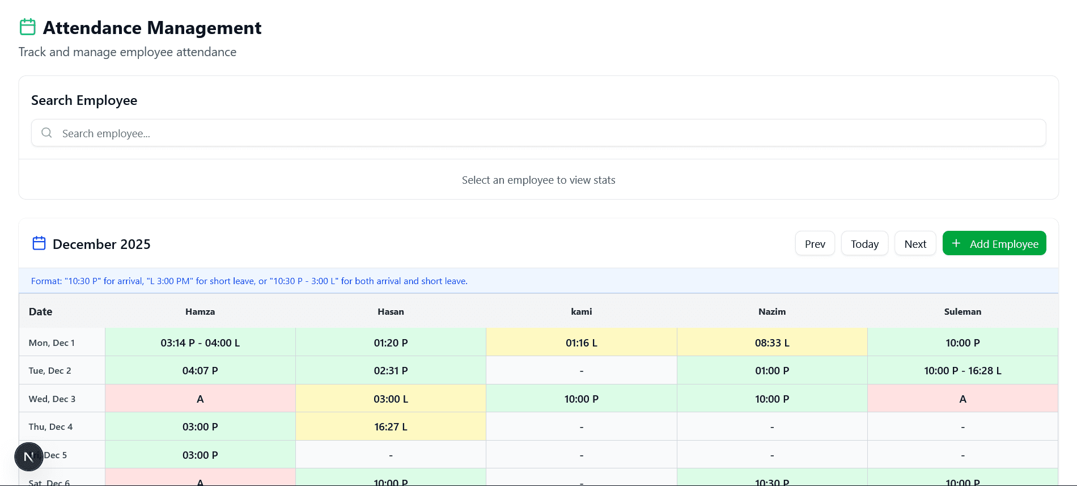1077x486 pixels.
Task: Select the Hamza column header
Action: (x=200, y=311)
